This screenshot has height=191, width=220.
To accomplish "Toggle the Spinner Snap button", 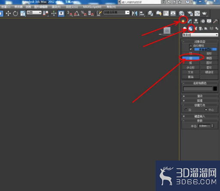I will [x=91, y=14].
